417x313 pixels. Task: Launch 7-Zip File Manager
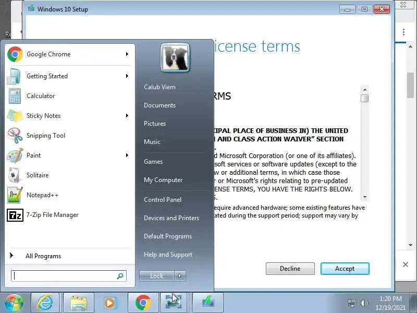pos(69,215)
